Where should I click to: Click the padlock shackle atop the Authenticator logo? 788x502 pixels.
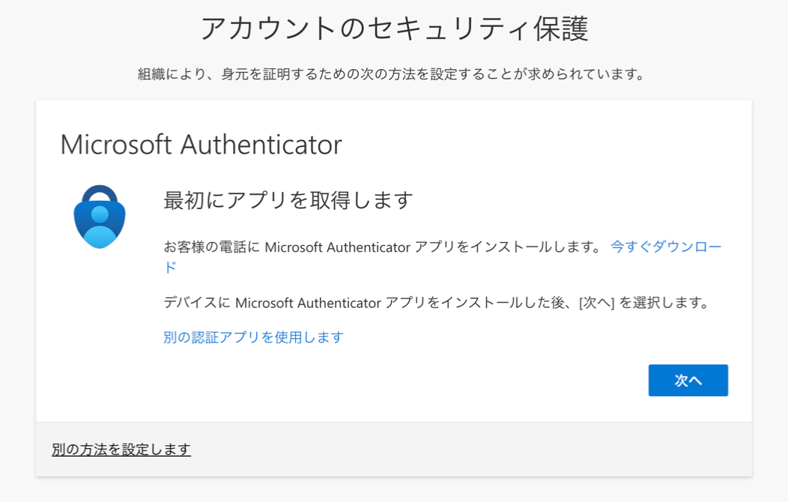[x=100, y=193]
